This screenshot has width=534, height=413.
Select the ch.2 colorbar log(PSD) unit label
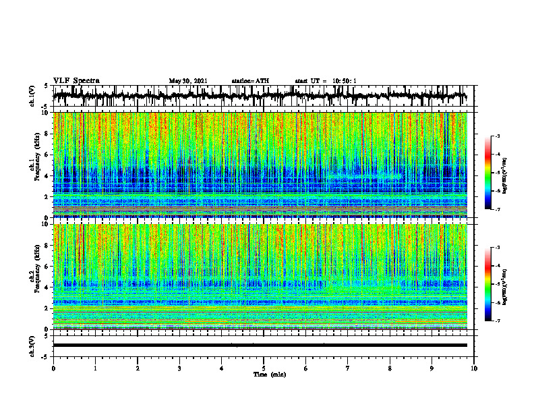tap(504, 287)
